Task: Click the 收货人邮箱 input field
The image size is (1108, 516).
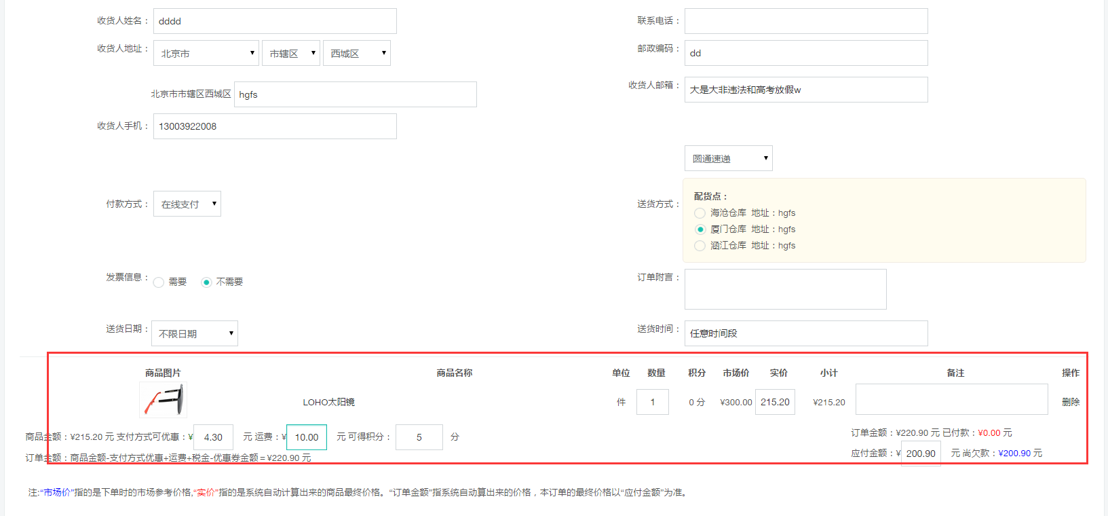Action: [x=806, y=90]
